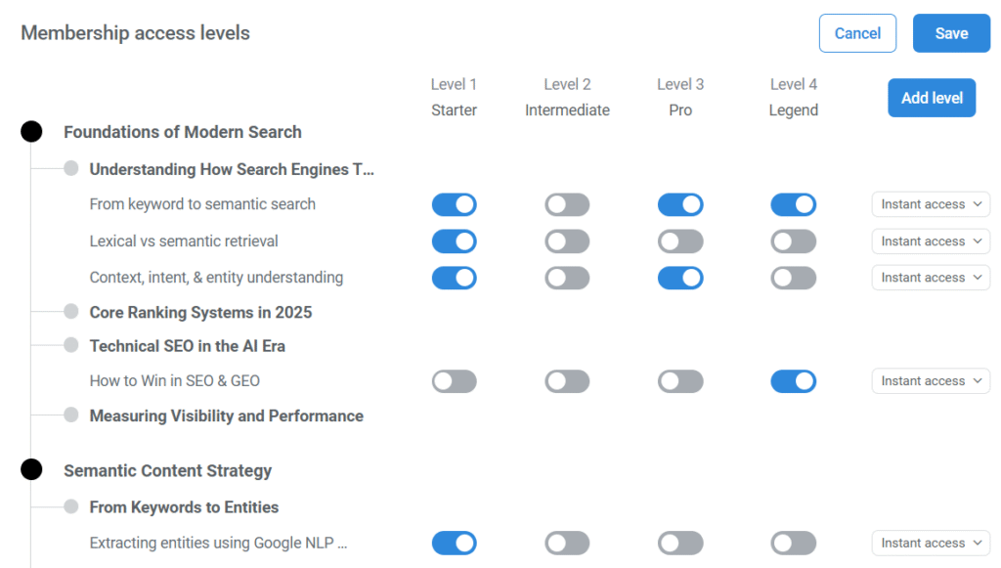Click black node beside Semantic Content Strategy
This screenshot has height=568, width=1001.
click(31, 470)
